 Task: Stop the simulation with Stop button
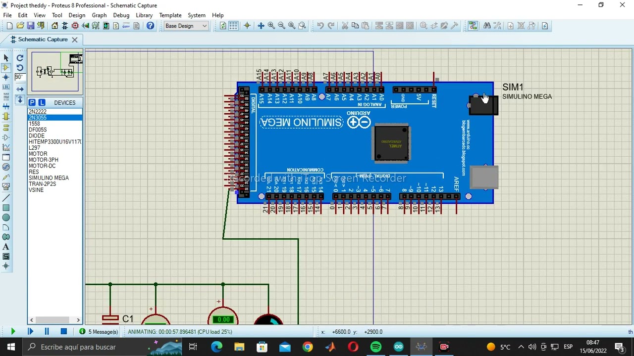(63, 332)
